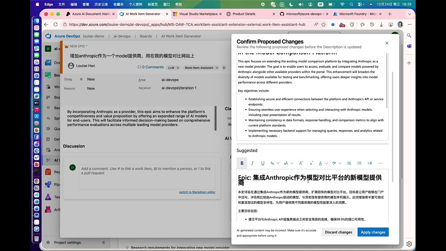The height and width of the screenshot is (251, 446).
Task: Open more formatting options ellipsis
Action: coord(380,163)
